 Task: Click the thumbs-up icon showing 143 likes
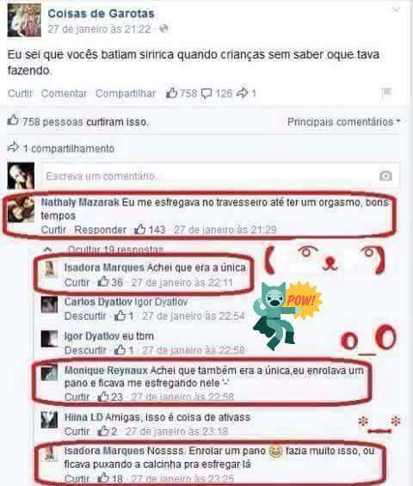[140, 230]
